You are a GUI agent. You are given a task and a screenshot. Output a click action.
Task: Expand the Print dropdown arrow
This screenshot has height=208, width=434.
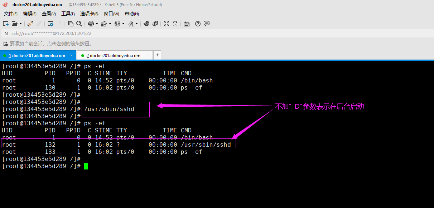coord(97,24)
